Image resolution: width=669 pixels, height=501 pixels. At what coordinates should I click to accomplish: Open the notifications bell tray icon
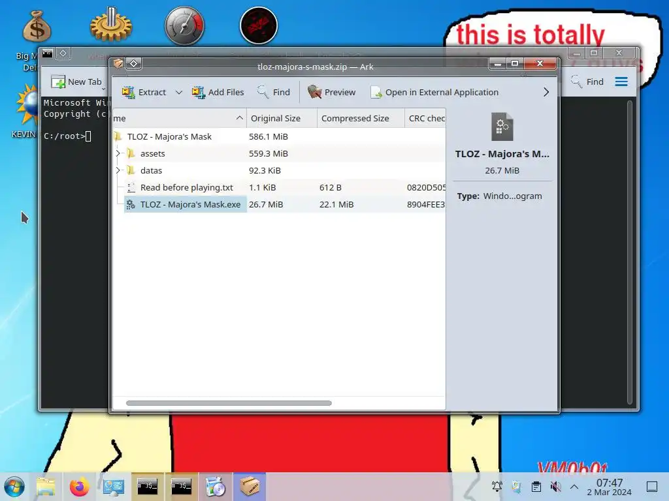coord(497,487)
